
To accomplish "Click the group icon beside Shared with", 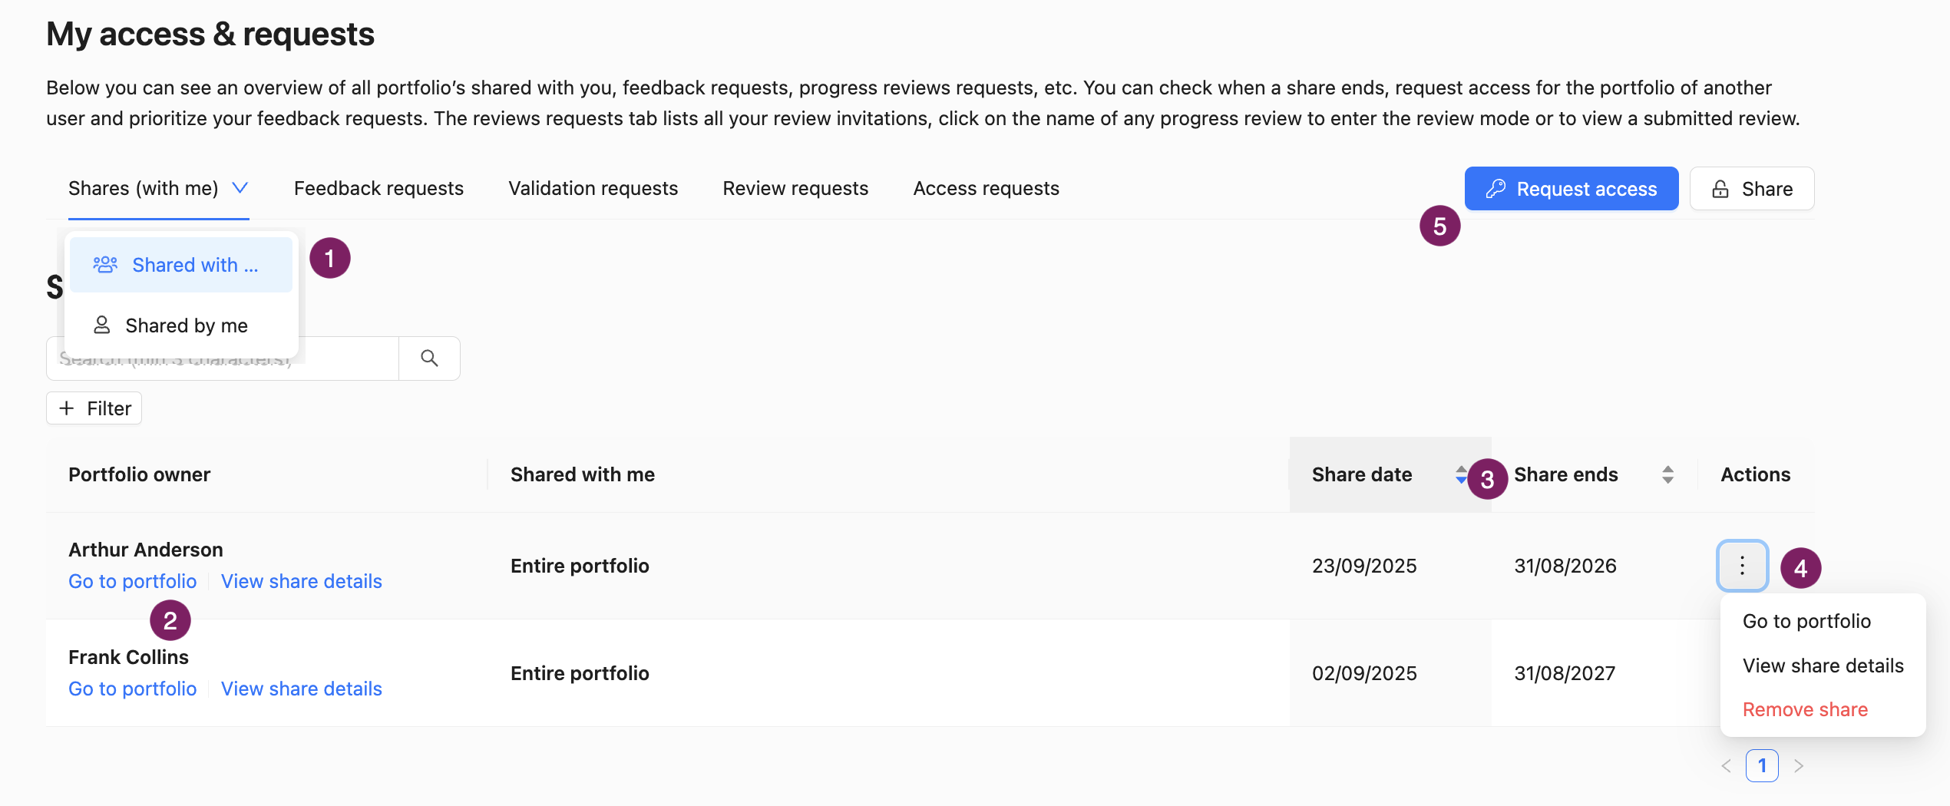I will click(105, 265).
